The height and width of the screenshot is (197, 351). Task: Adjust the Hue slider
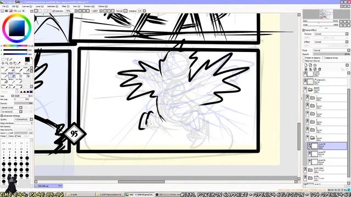15,46
